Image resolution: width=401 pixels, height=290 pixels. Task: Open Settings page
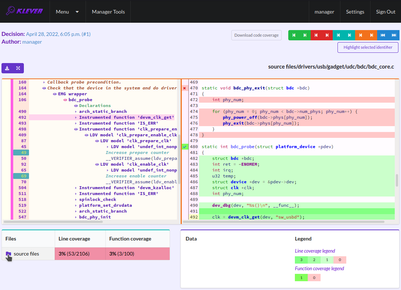[x=355, y=12]
